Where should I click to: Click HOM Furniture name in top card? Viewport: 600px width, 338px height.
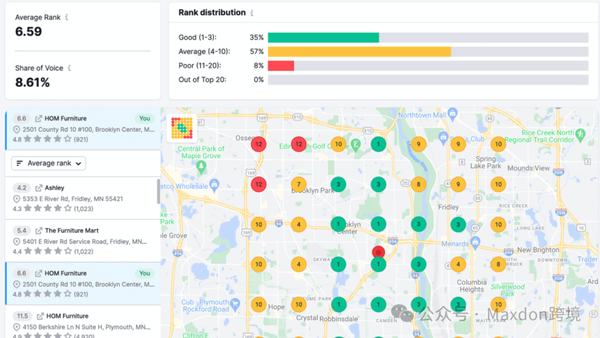66,118
